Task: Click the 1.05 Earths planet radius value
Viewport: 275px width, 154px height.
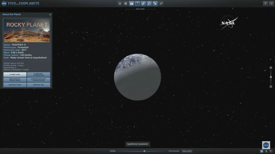Action: pos(26,55)
